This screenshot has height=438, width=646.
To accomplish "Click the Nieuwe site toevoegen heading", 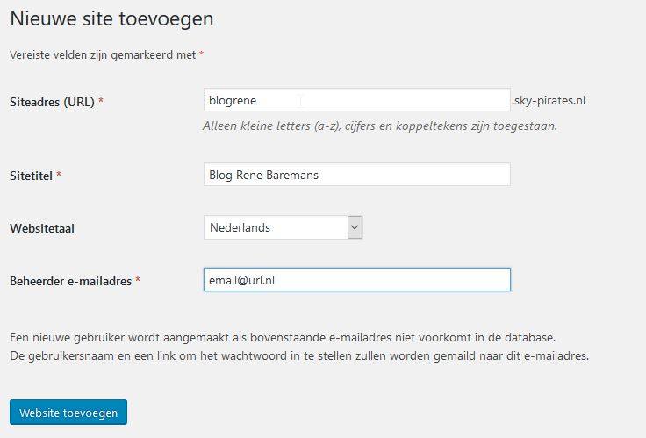I will click(111, 18).
